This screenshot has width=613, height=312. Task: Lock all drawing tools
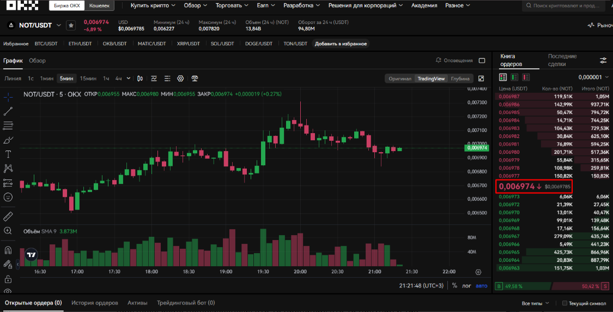point(8,279)
